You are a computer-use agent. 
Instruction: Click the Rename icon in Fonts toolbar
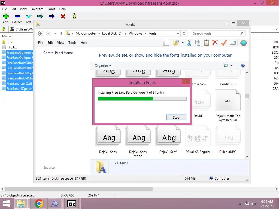coord(233,43)
